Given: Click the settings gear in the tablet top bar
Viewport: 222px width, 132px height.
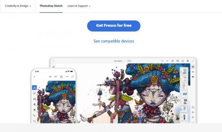Looking at the screenshot, I should tap(188, 61).
